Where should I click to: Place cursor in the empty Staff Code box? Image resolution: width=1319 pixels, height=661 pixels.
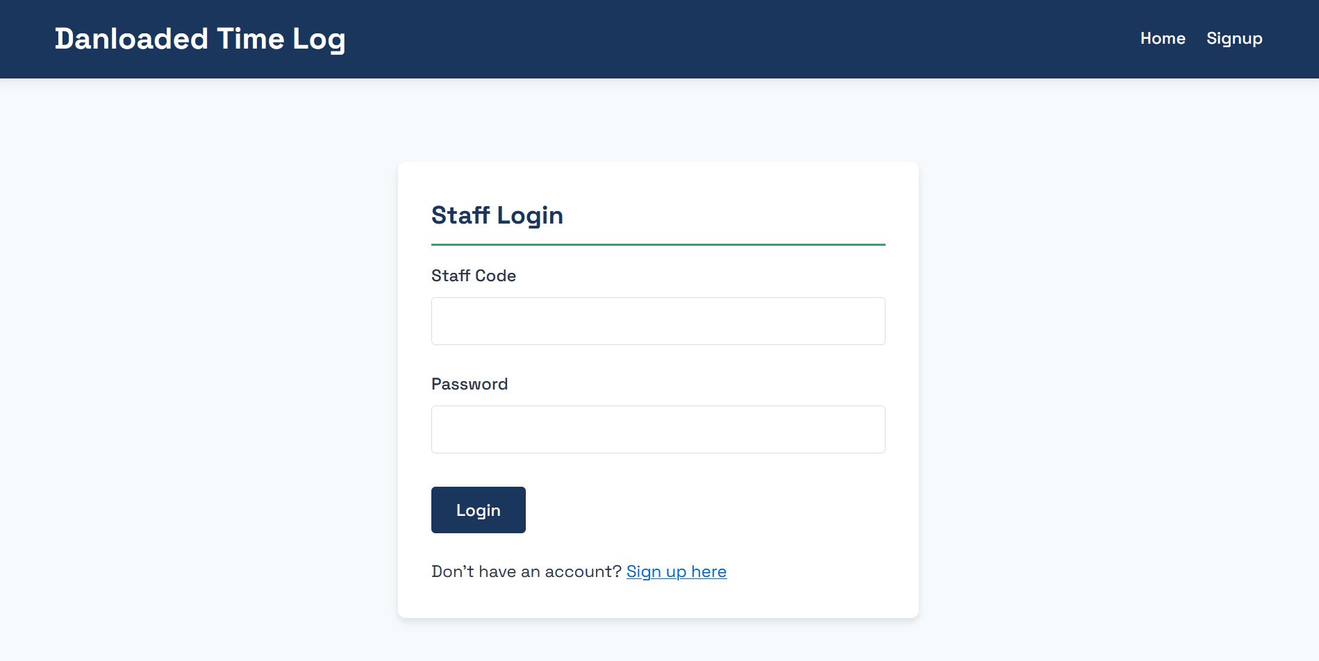pos(658,321)
